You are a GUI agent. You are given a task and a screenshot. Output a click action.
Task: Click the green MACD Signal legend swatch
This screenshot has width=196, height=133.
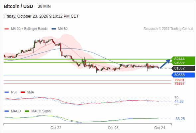coord(27,111)
